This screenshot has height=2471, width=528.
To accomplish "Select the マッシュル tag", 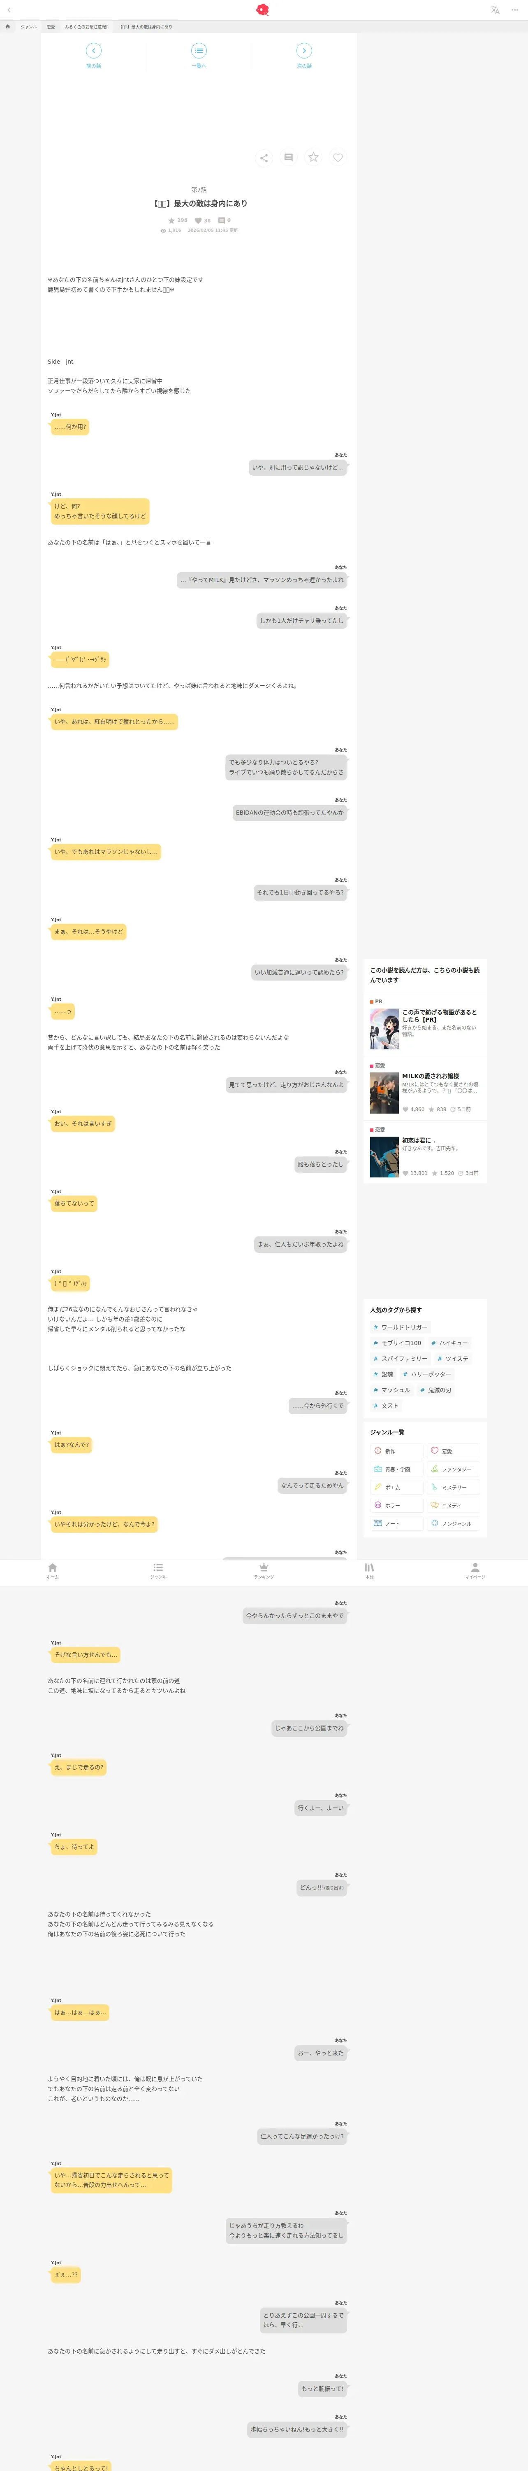I will click(x=392, y=1390).
